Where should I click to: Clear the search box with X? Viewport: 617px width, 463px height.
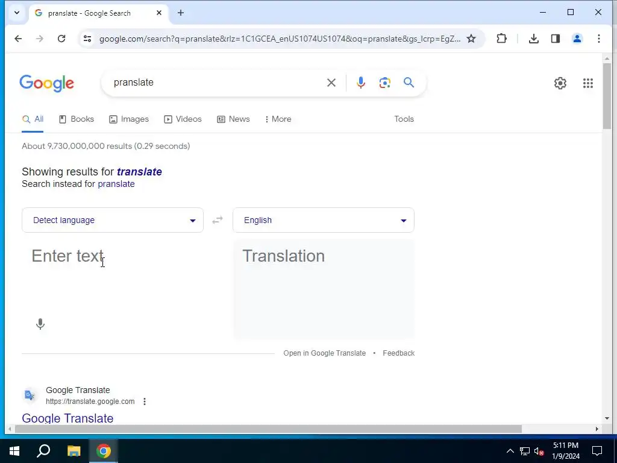[x=331, y=83]
